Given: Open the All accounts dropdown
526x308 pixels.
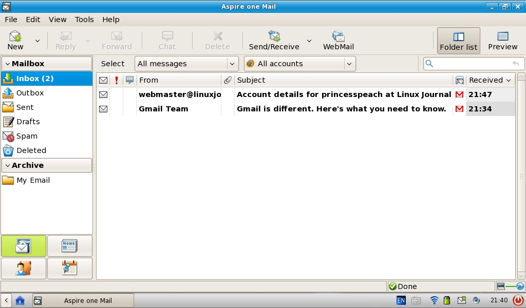Looking at the screenshot, I should [299, 64].
